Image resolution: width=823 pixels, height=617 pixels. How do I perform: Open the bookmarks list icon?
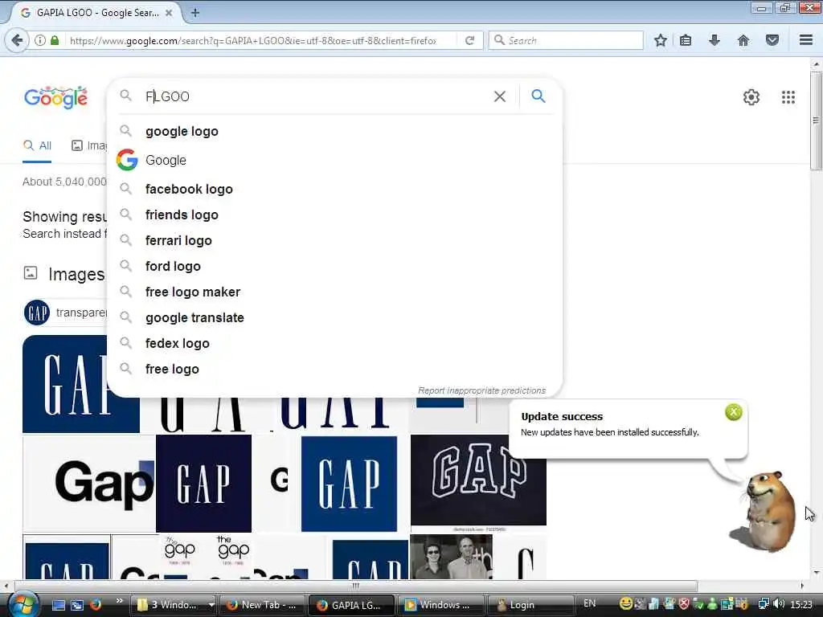click(686, 40)
